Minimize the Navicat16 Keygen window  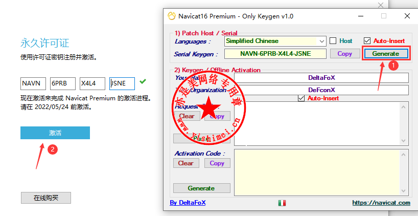click(x=360, y=16)
